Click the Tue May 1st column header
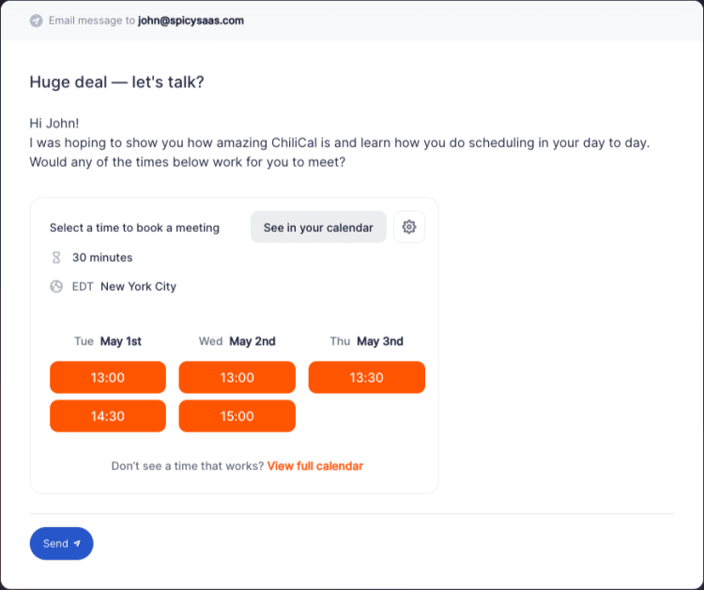This screenshot has width=704, height=590. pos(108,341)
